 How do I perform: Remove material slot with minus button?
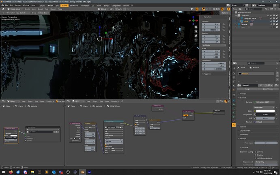(x=277, y=76)
